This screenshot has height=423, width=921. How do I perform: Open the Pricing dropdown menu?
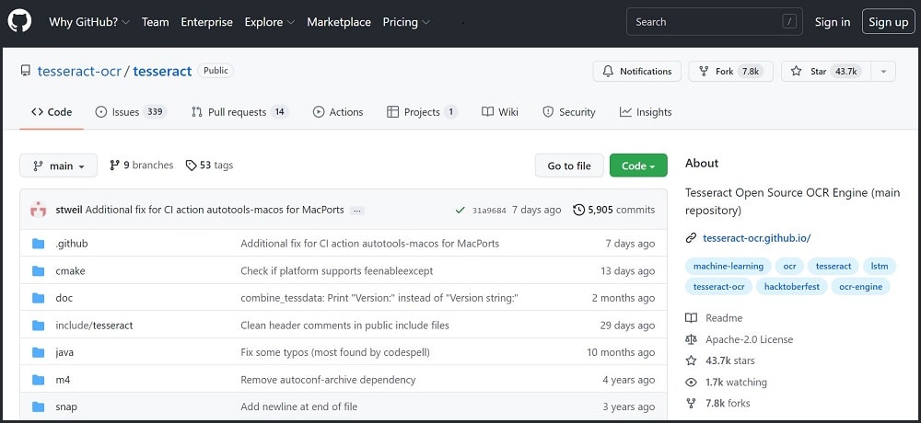click(406, 22)
